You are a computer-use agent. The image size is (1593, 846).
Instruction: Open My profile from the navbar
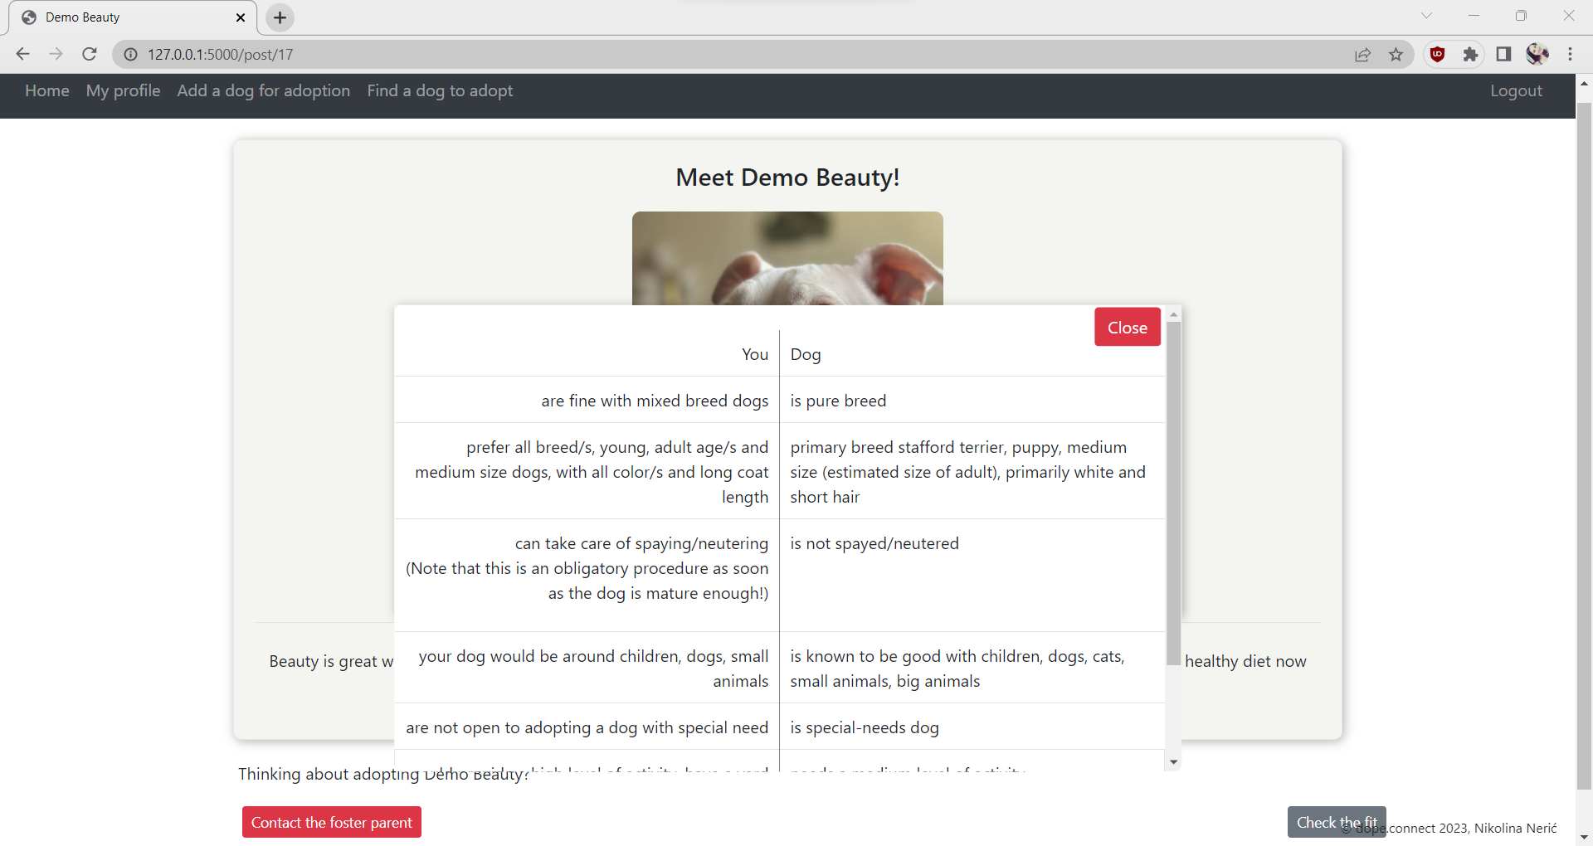123,90
